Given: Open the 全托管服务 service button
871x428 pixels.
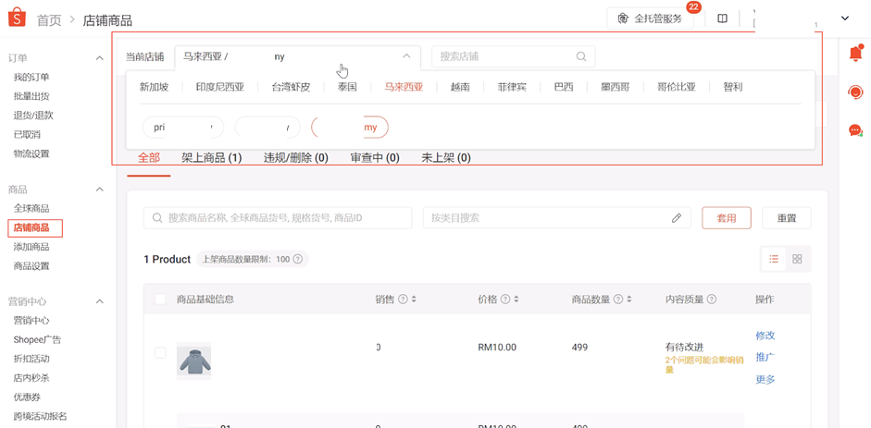Looking at the screenshot, I should click(651, 18).
